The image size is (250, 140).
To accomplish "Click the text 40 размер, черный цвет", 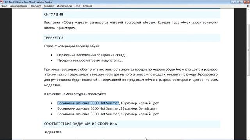I will (139, 103).
